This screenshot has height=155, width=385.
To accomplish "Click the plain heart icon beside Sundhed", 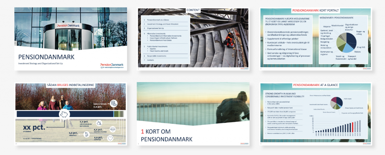I will click(110, 138).
